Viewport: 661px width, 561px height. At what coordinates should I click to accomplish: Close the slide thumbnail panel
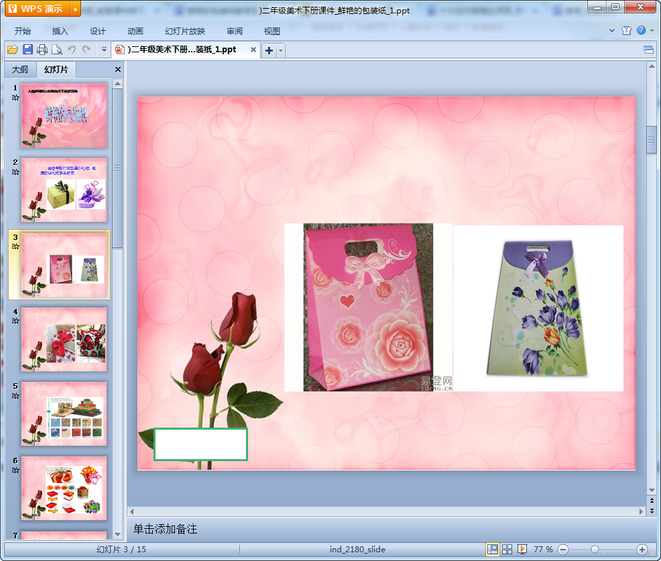[118, 70]
